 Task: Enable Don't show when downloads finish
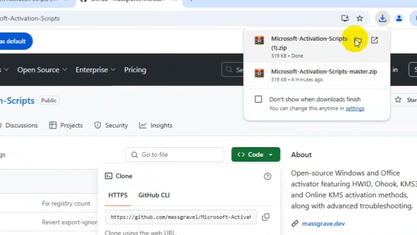(258, 99)
